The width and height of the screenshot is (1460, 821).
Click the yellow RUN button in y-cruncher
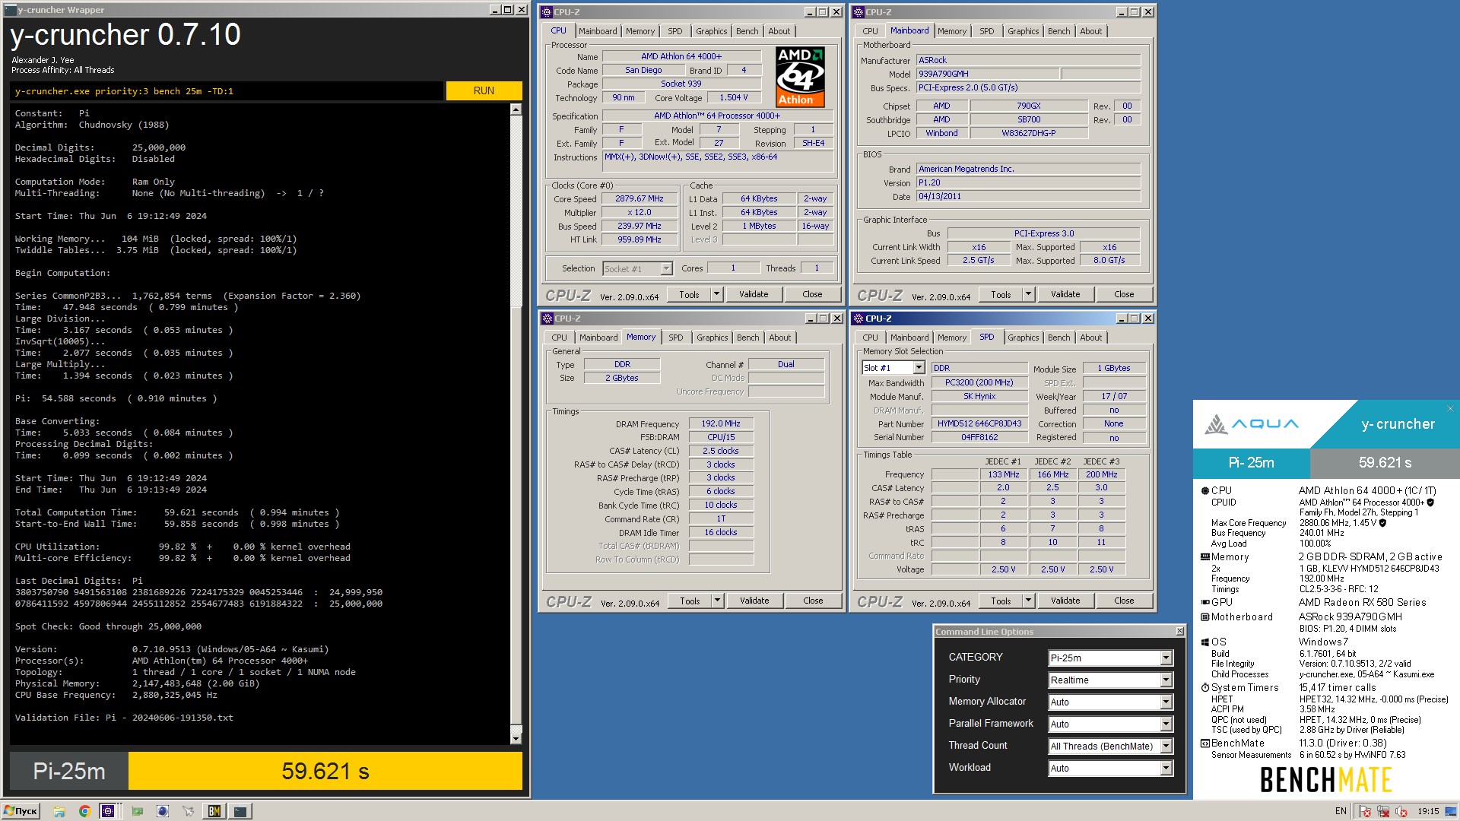coord(484,90)
